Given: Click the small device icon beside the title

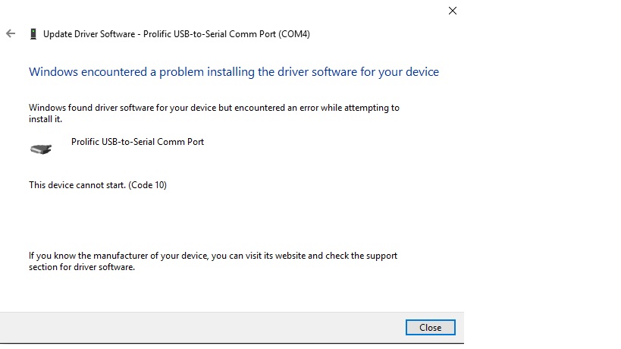Looking at the screenshot, I should pos(33,33).
